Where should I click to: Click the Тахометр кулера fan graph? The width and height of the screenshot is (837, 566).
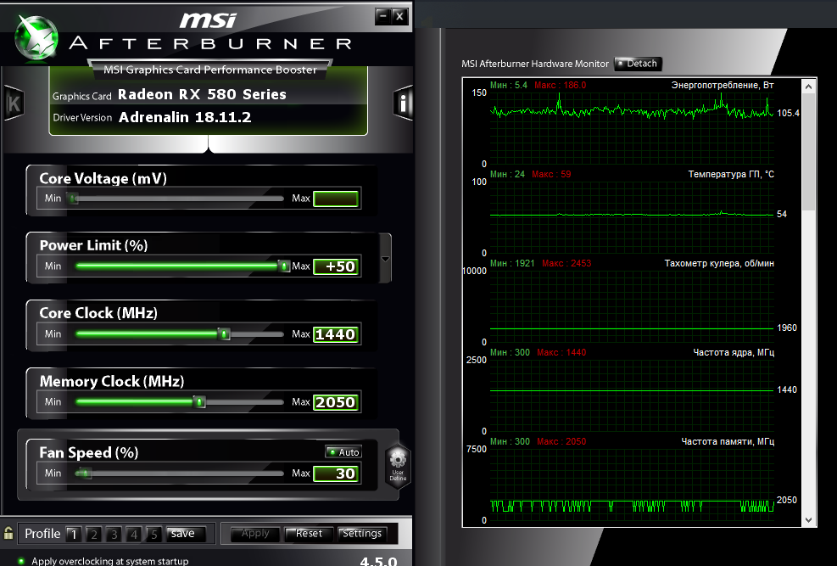pos(632,306)
